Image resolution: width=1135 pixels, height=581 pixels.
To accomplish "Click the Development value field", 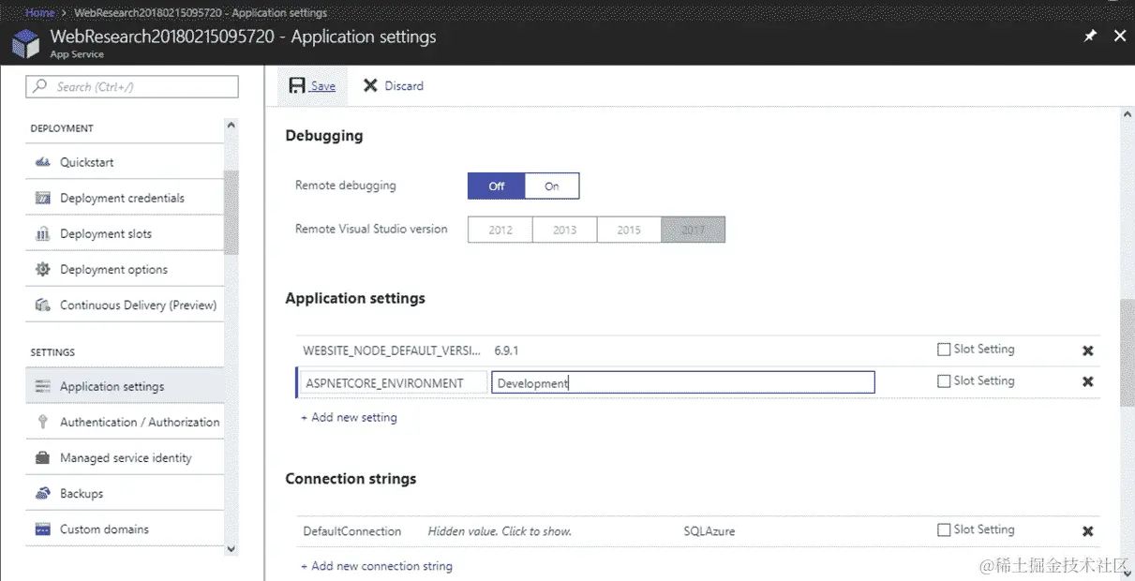I will coord(683,382).
